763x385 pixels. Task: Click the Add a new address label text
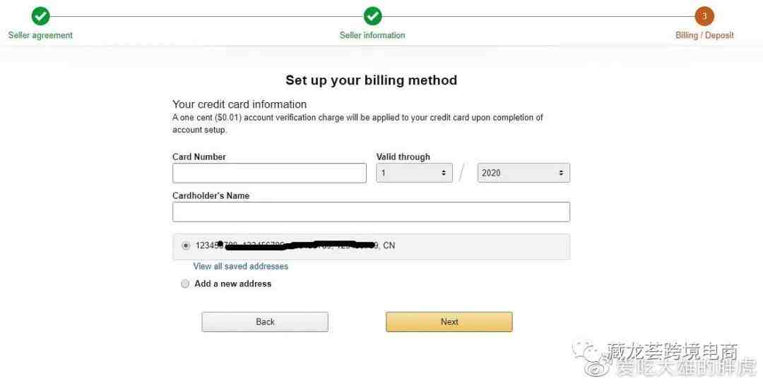coord(232,283)
